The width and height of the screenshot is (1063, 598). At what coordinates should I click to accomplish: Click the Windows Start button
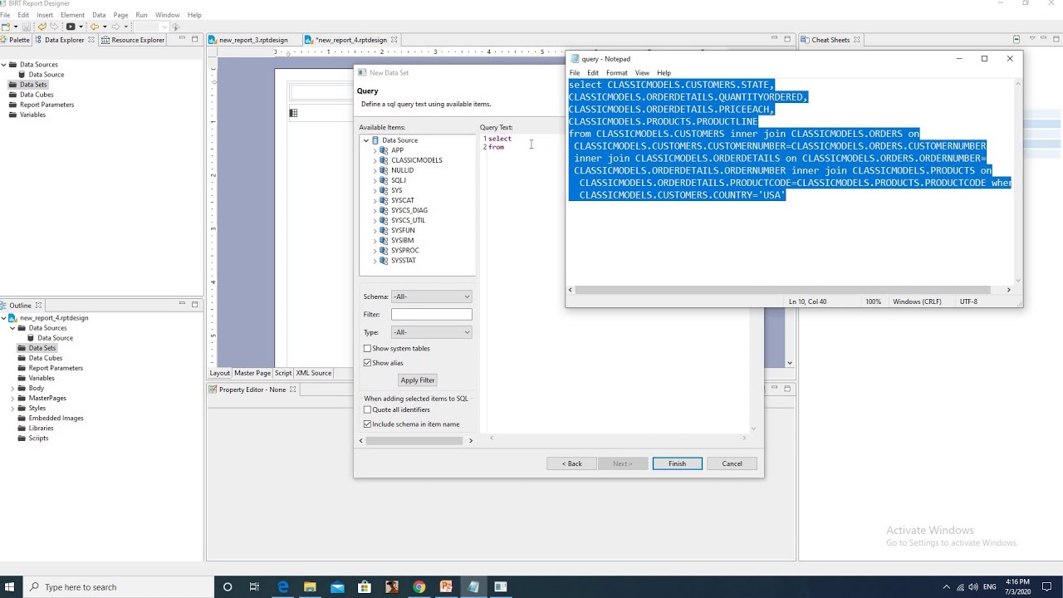click(x=11, y=587)
